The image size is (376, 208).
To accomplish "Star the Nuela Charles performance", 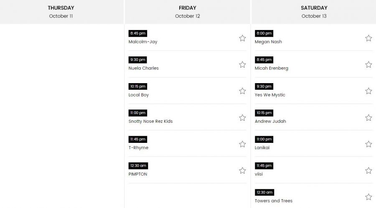I will pos(242,64).
